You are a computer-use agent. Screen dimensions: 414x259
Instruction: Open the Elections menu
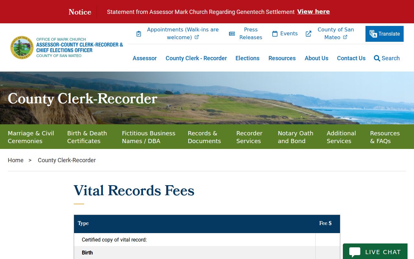tap(247, 58)
